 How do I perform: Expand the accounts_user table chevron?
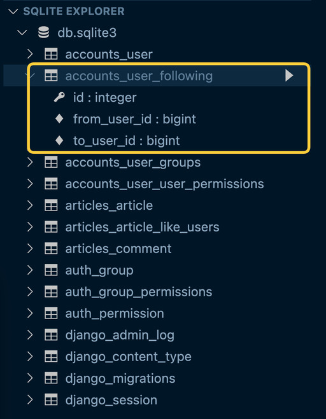[x=30, y=54]
